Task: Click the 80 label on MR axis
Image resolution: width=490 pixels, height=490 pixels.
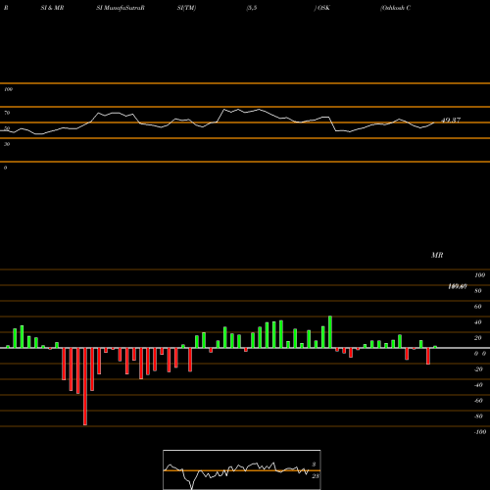Action: pyautogui.click(x=478, y=291)
